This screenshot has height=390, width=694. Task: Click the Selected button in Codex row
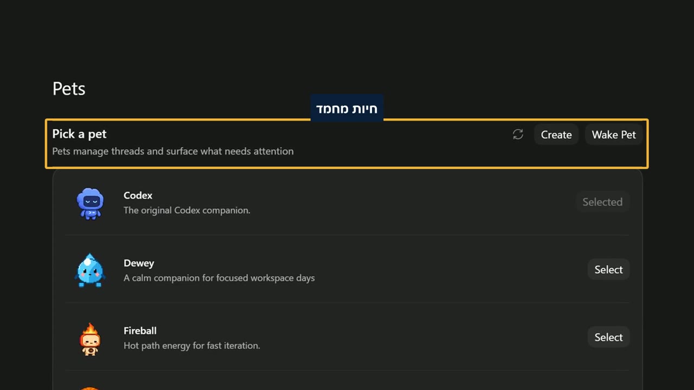coord(602,201)
